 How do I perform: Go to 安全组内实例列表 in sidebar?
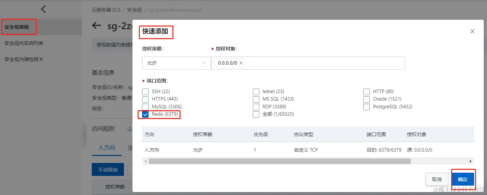pyautogui.click(x=24, y=43)
